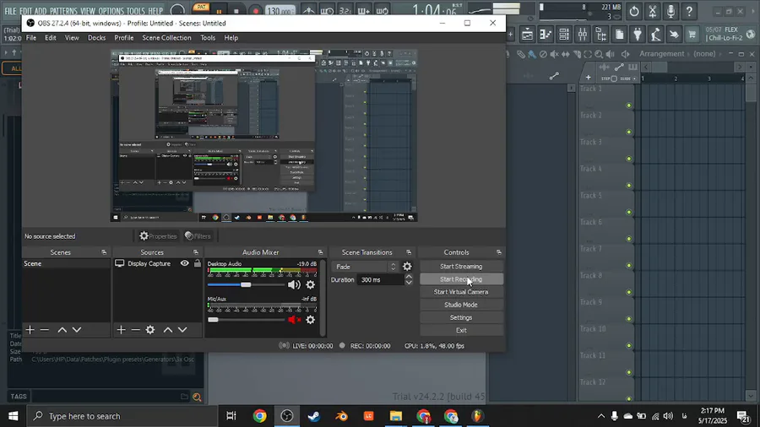The width and height of the screenshot is (760, 427).
Task: Move source up in the Sources panel
Action: coord(168,330)
